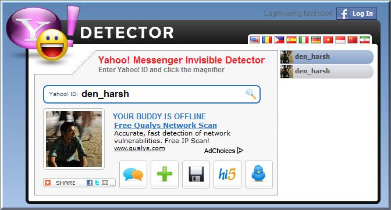Open the hi5 share button

[x=228, y=175]
